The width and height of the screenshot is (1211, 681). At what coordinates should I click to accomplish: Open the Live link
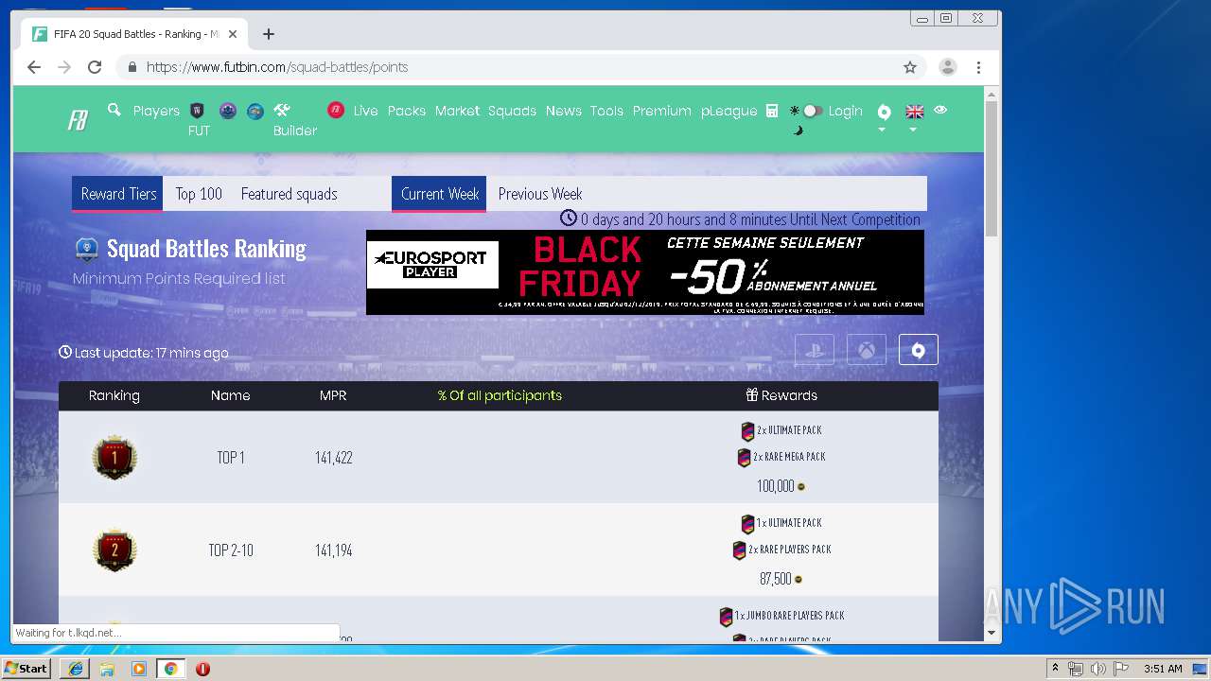coord(365,111)
